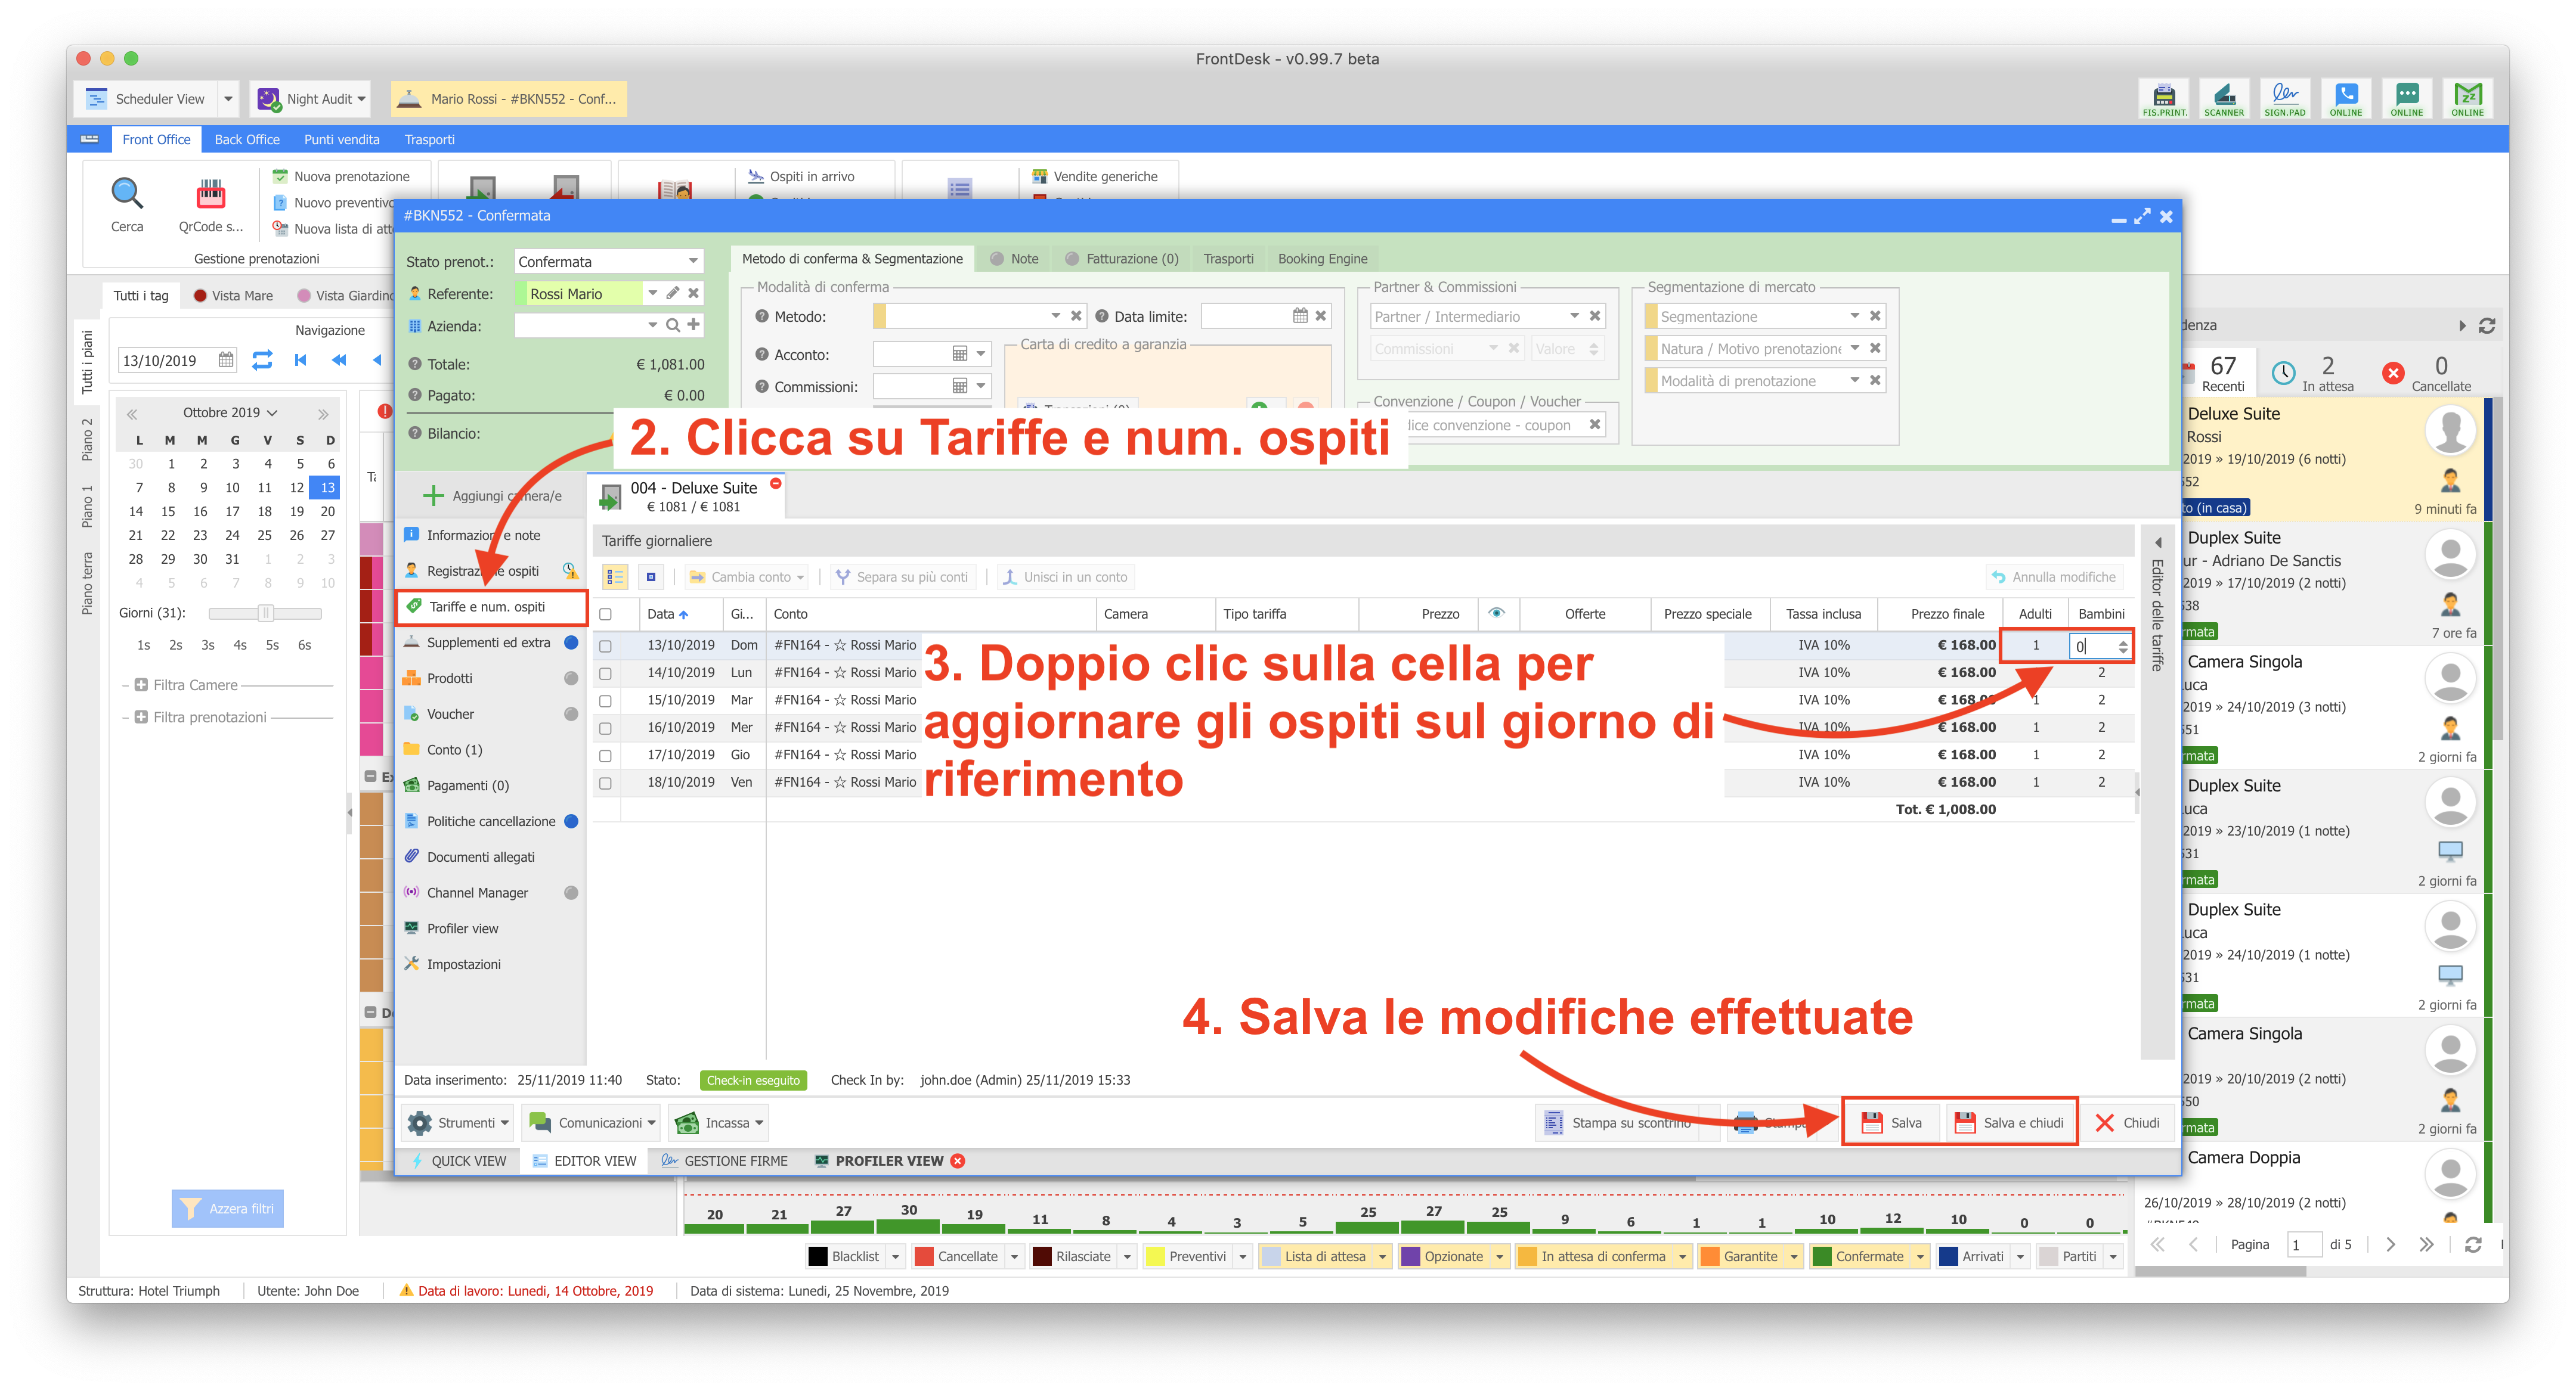Image resolution: width=2576 pixels, height=1391 pixels.
Task: Toggle the select-all checkbox in table header
Action: [605, 614]
